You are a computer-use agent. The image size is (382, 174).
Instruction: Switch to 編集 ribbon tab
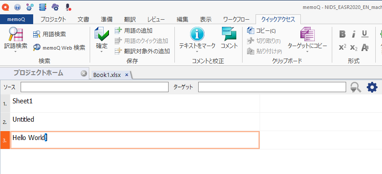182,19
